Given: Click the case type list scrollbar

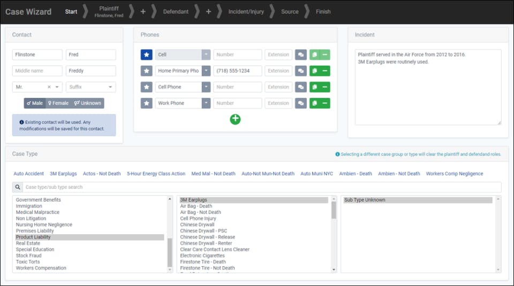Looking at the screenshot, I should coord(334,210).
